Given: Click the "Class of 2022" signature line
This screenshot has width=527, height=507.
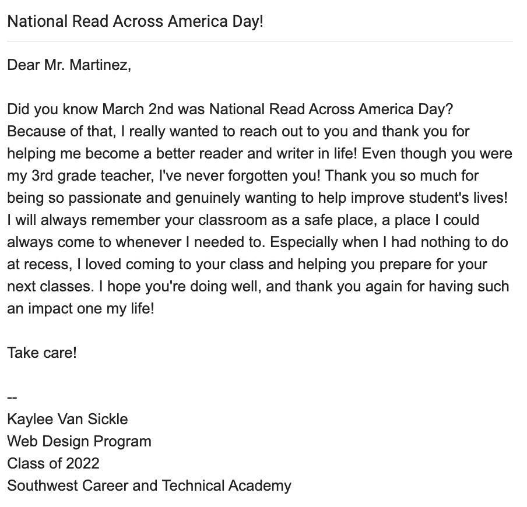Looking at the screenshot, I should click(53, 463).
